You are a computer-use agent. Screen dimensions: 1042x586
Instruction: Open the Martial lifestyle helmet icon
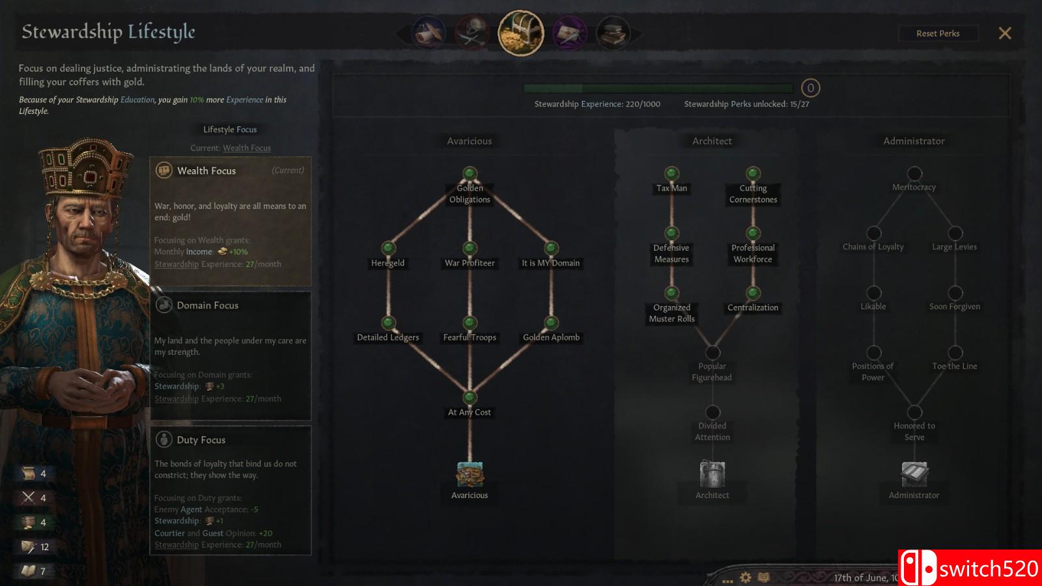click(x=472, y=33)
